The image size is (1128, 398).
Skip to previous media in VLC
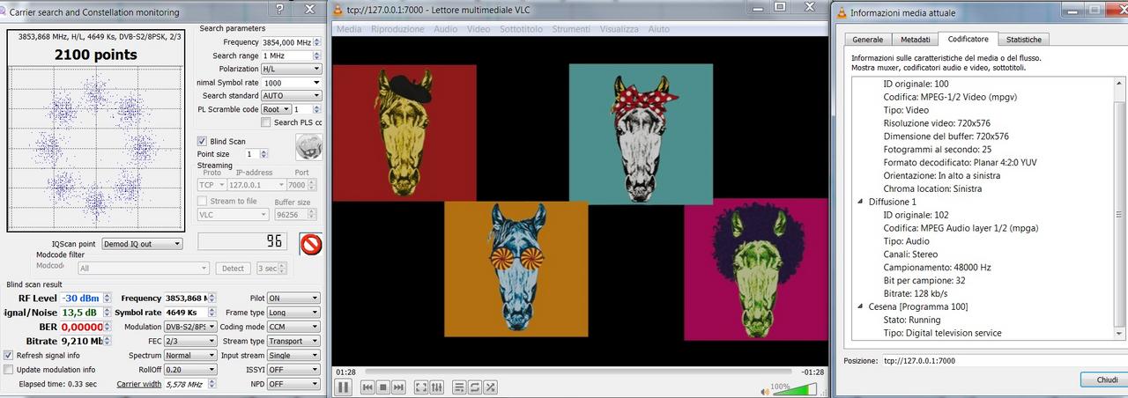pos(367,387)
